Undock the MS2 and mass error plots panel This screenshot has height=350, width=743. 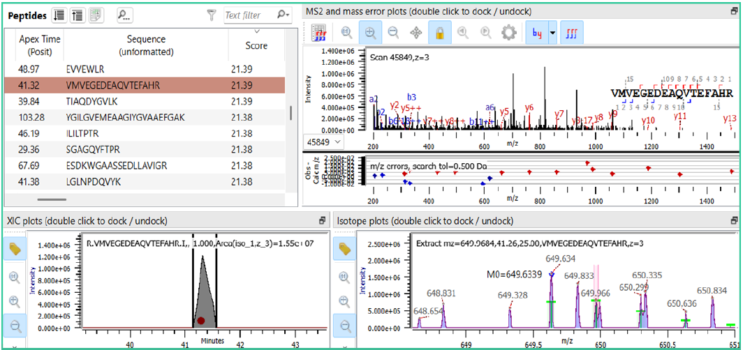coord(733,11)
